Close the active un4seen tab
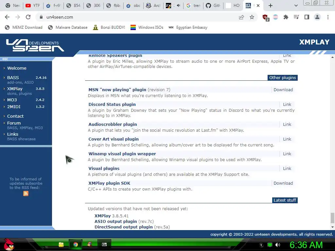 (x=258, y=6)
